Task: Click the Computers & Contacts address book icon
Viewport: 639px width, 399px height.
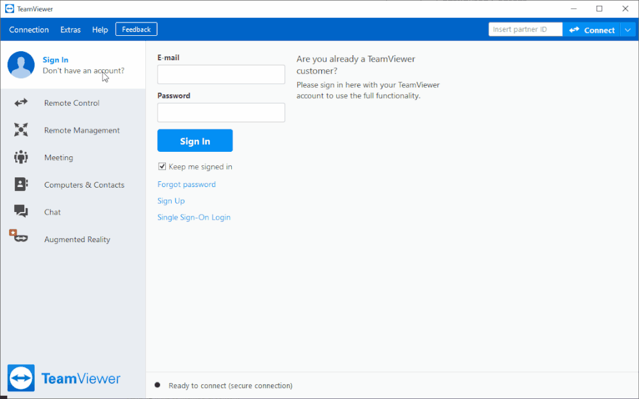Action: (x=20, y=184)
